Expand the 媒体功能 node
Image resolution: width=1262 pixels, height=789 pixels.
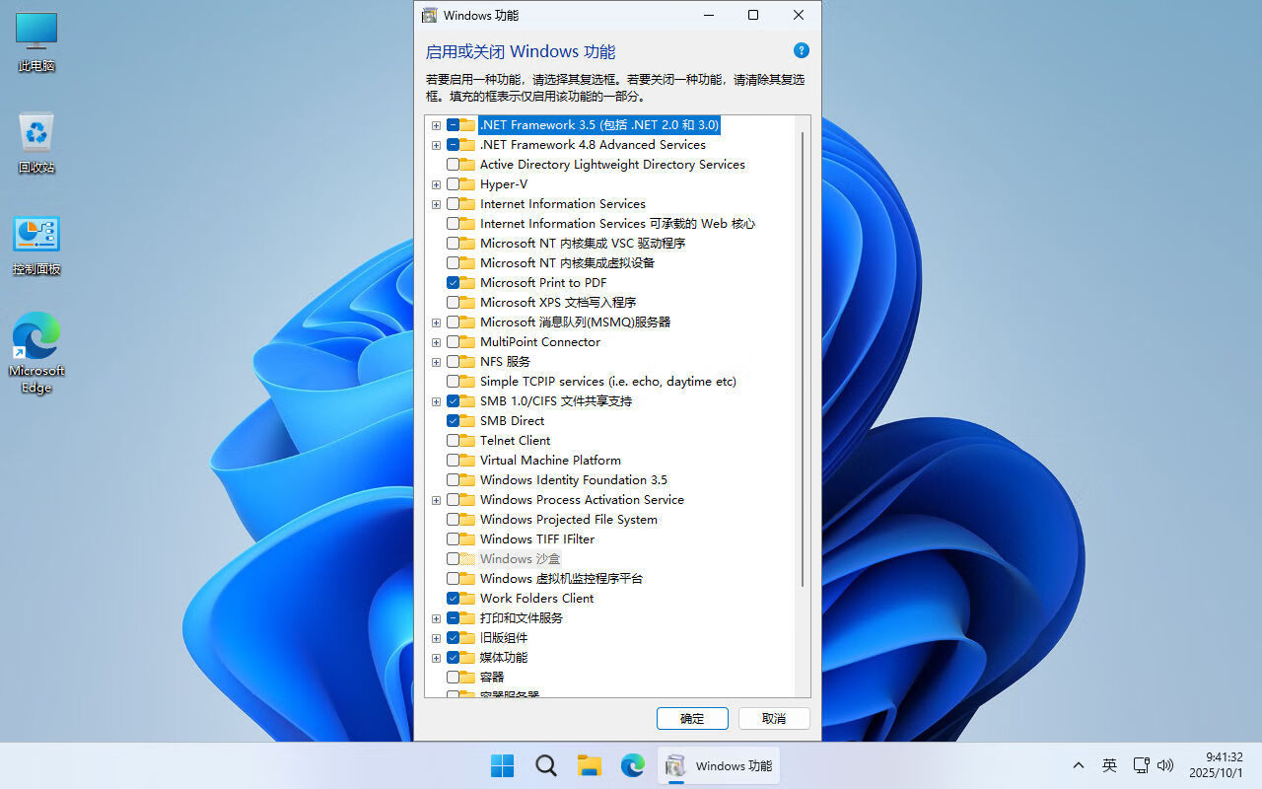tap(437, 658)
